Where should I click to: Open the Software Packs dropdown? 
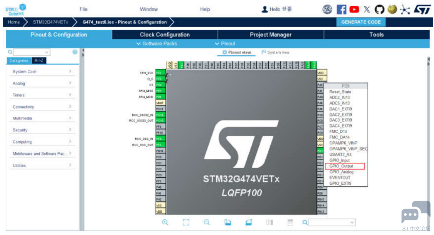coord(157,44)
